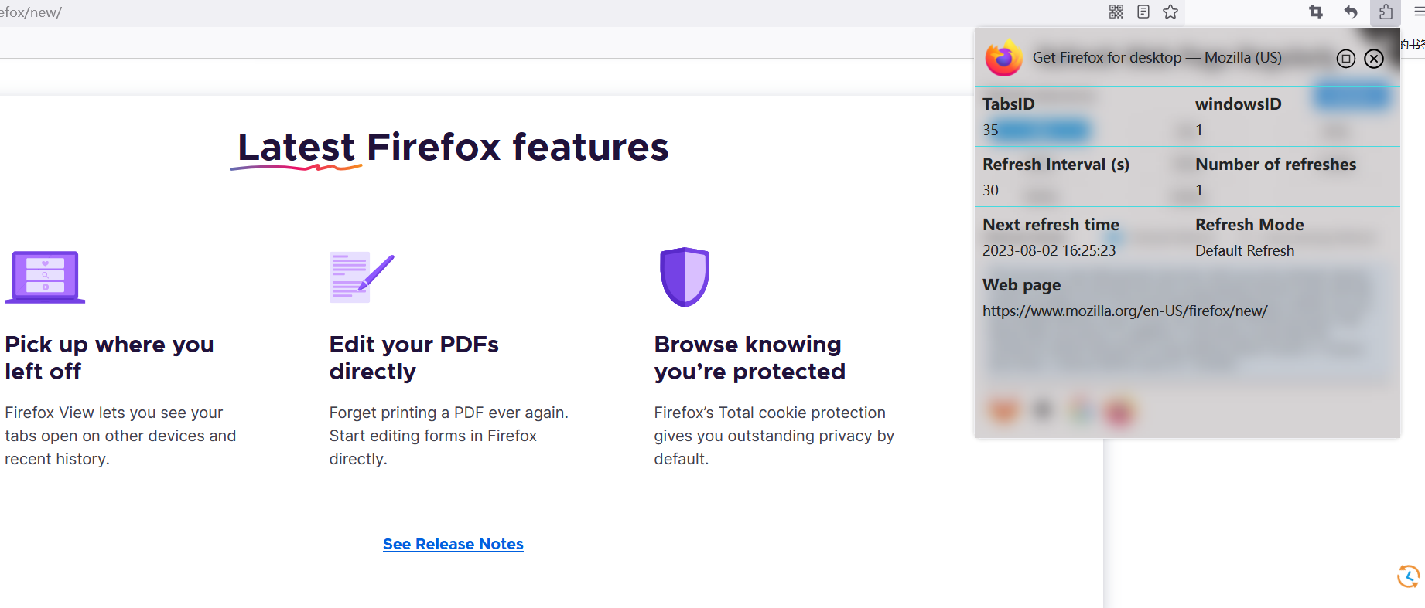Open the Firefox hamburger menu
The width and height of the screenshot is (1425, 608).
tap(1419, 12)
